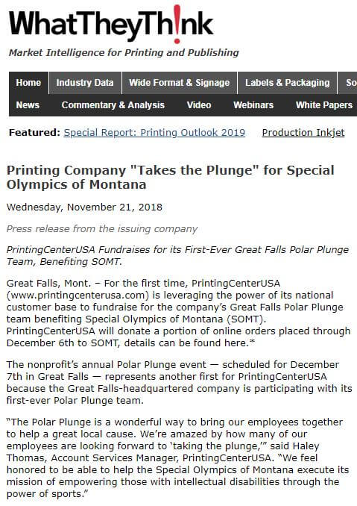Image resolution: width=357 pixels, height=506 pixels.
Task: Click the article headline about Special Olympics
Action: 171,177
